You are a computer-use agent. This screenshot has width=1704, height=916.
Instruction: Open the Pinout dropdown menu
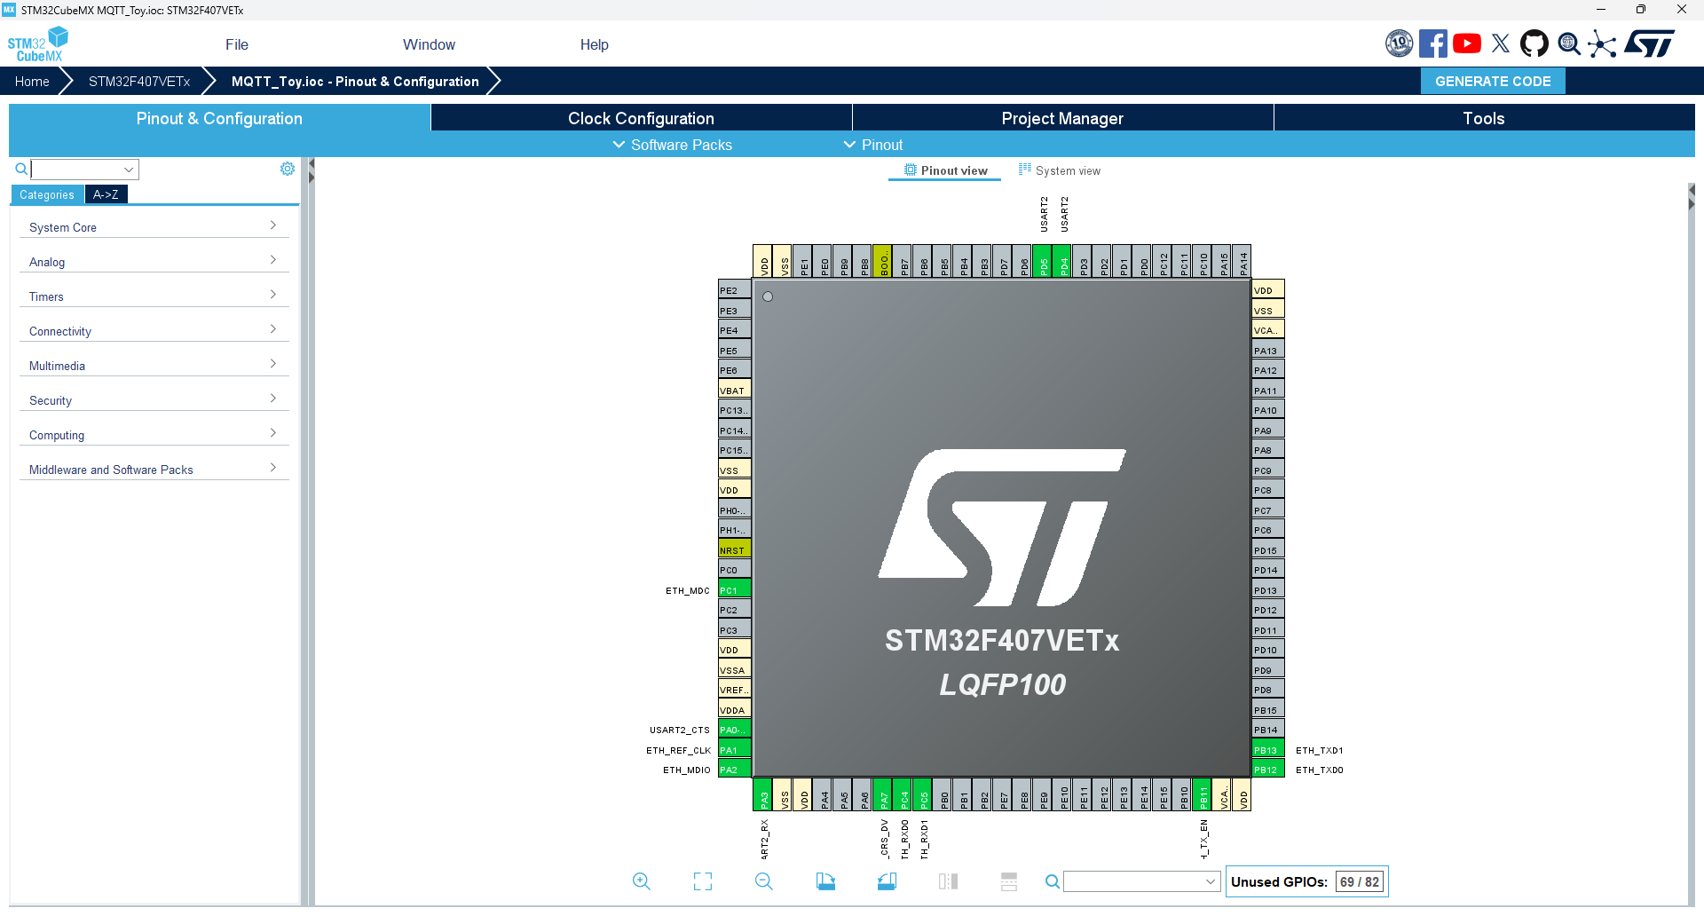tap(873, 145)
